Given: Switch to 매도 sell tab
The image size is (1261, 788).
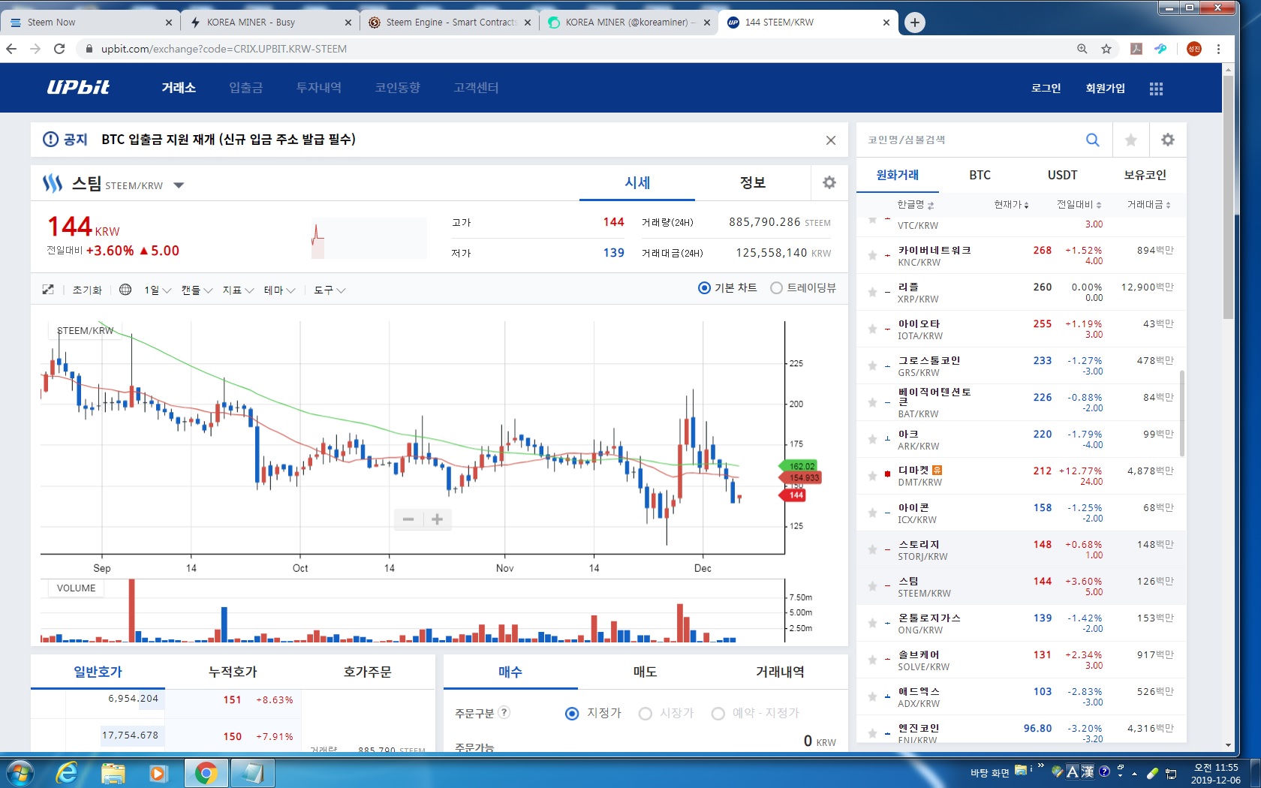Looking at the screenshot, I should (645, 672).
